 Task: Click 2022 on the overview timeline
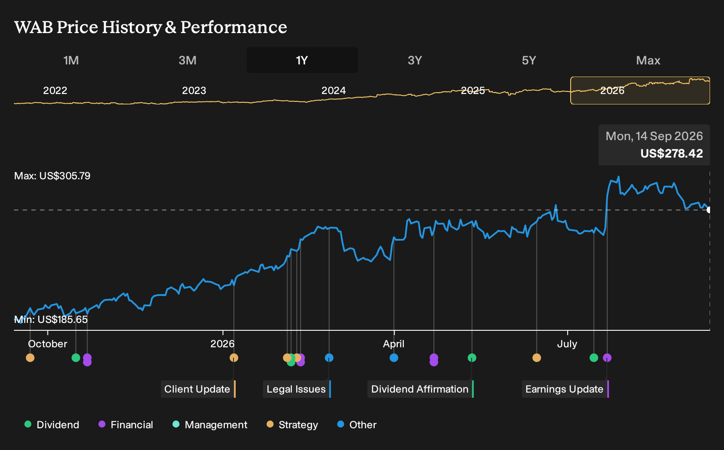pos(55,91)
